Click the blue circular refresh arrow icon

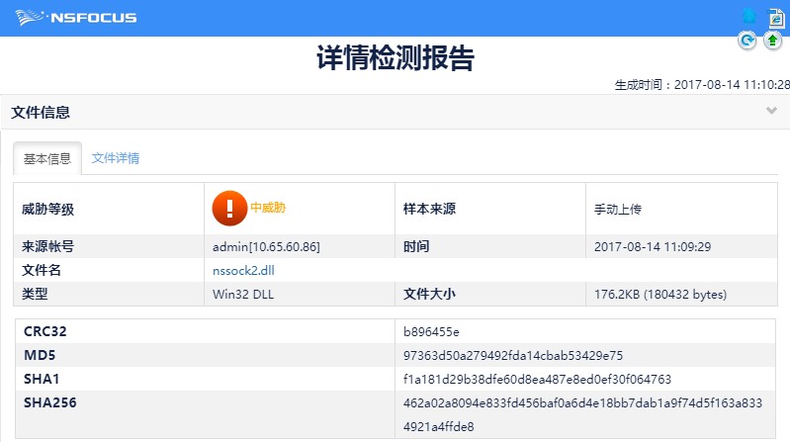748,41
